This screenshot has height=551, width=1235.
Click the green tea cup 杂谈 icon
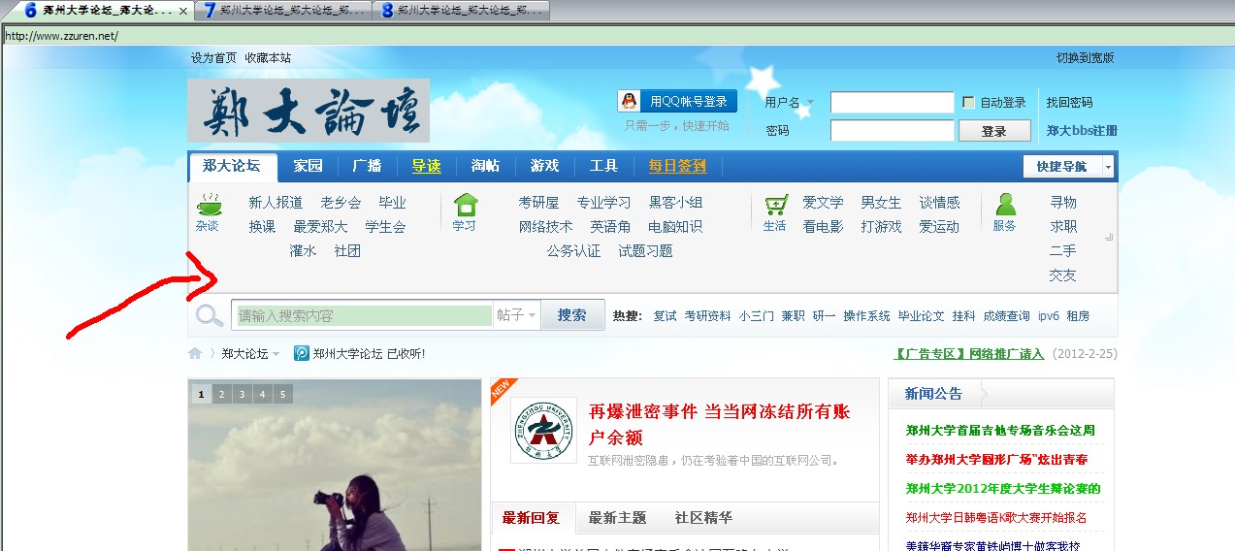point(209,205)
